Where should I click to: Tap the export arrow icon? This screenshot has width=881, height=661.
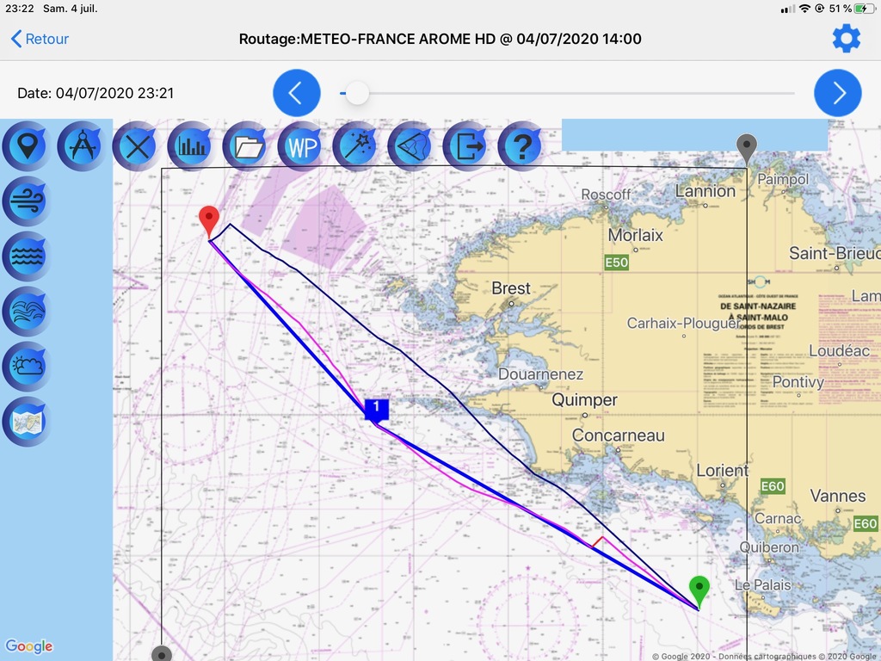click(467, 146)
